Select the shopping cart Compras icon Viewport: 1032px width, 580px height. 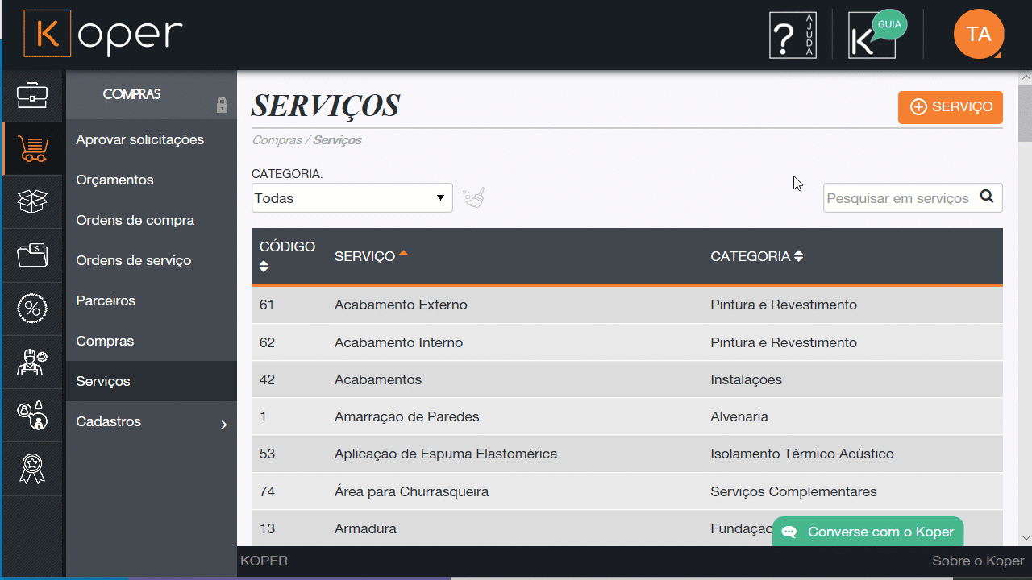32,149
